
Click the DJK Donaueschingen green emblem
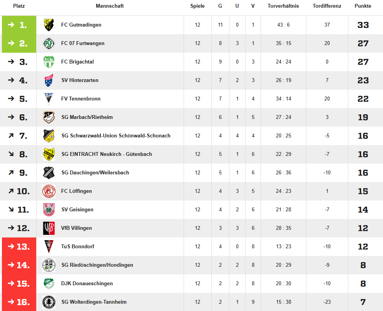point(49,284)
